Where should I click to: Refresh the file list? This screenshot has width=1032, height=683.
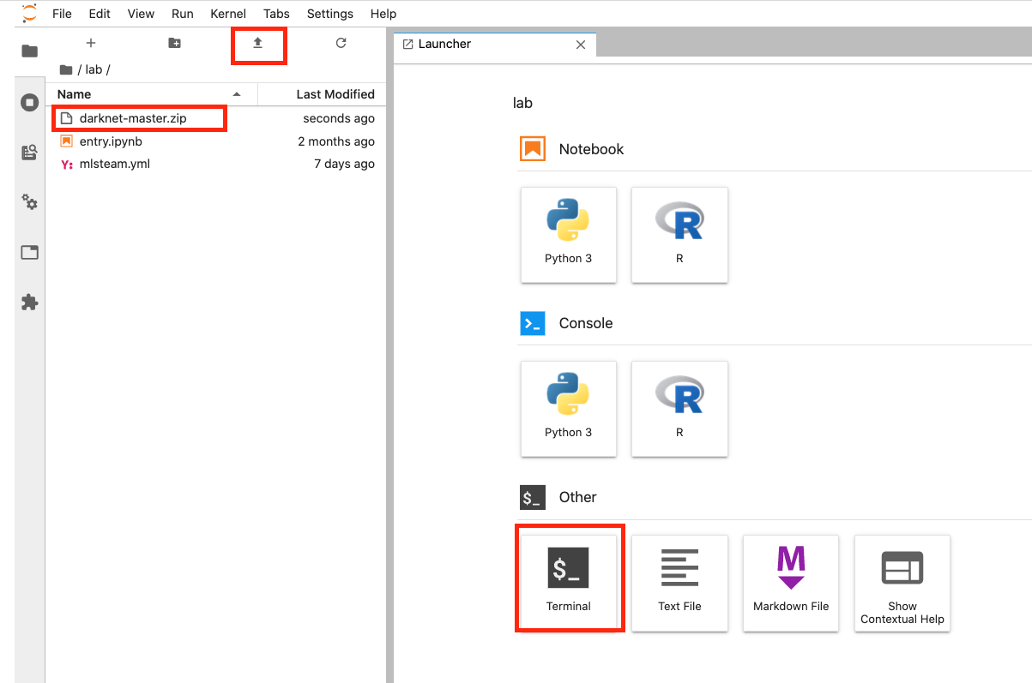click(x=341, y=43)
